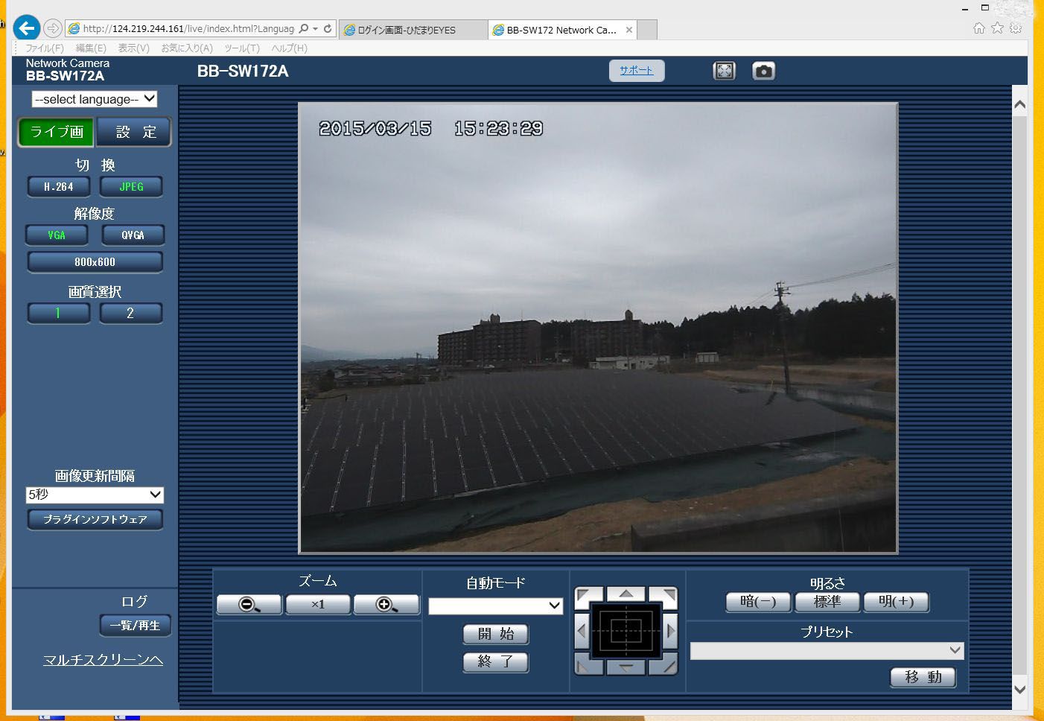Viewport: 1044px width, 721px height.
Task: Zoom in with plus magnifier button
Action: pos(386,604)
